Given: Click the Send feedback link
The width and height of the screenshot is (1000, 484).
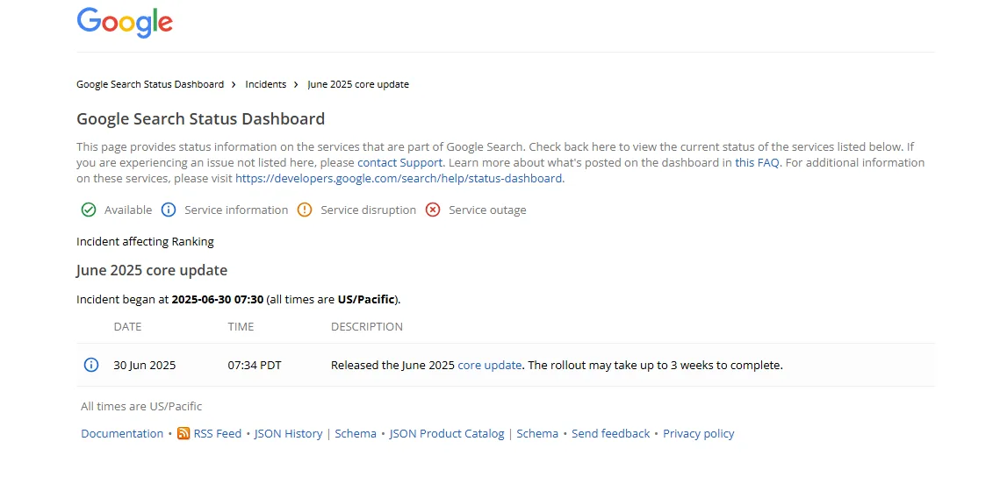Looking at the screenshot, I should (x=610, y=433).
